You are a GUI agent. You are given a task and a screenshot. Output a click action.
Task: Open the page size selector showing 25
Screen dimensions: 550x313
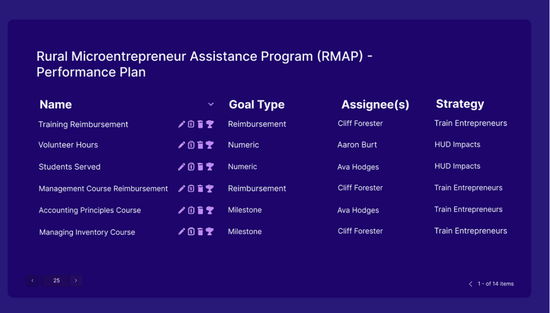pyautogui.click(x=55, y=280)
